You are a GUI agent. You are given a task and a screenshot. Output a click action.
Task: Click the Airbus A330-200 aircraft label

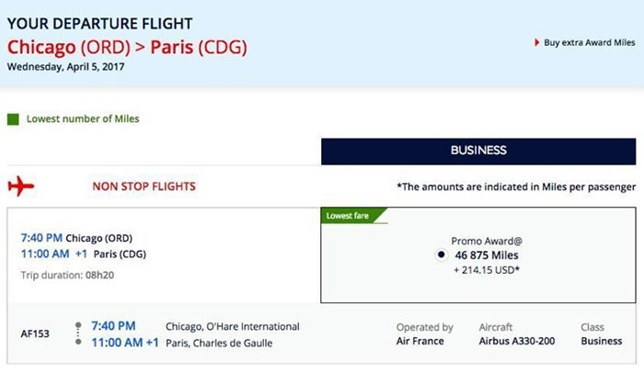(518, 342)
